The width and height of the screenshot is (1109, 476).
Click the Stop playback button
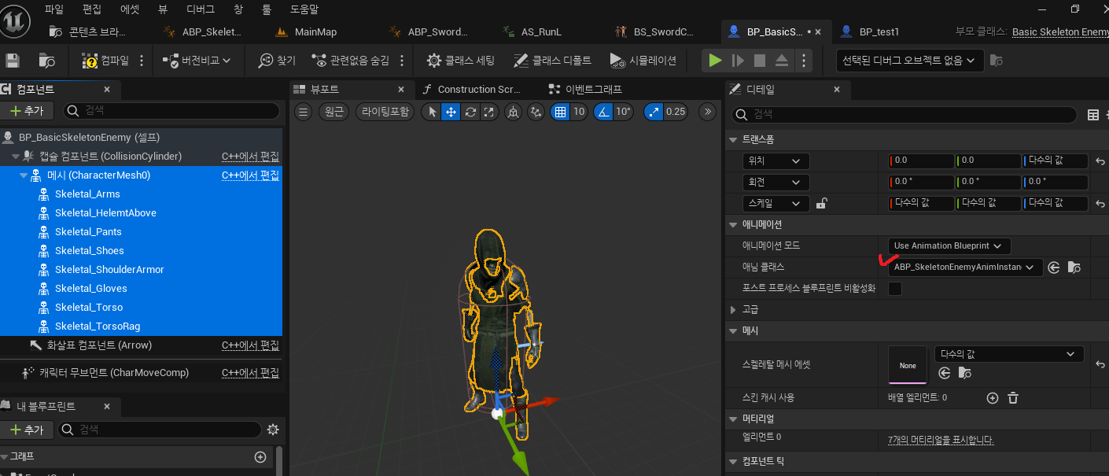(760, 61)
